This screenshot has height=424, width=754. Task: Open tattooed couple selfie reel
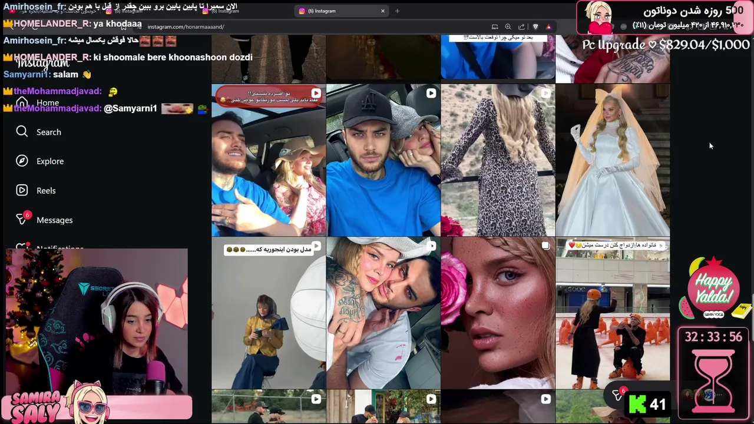click(383, 313)
